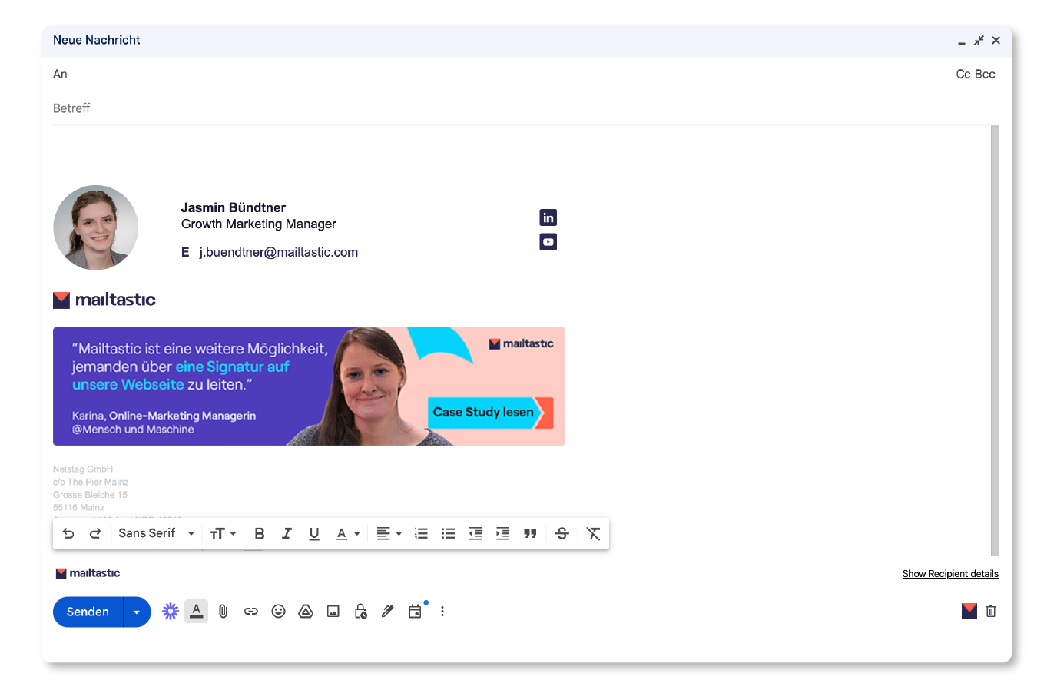Open the YouTube icon in signature
1057x680 pixels.
tap(548, 242)
